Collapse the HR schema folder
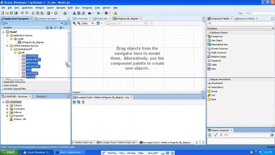Viewport: 275px width, 155px height. pos(15,53)
